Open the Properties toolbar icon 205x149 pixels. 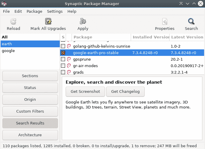pyautogui.click(x=165, y=22)
